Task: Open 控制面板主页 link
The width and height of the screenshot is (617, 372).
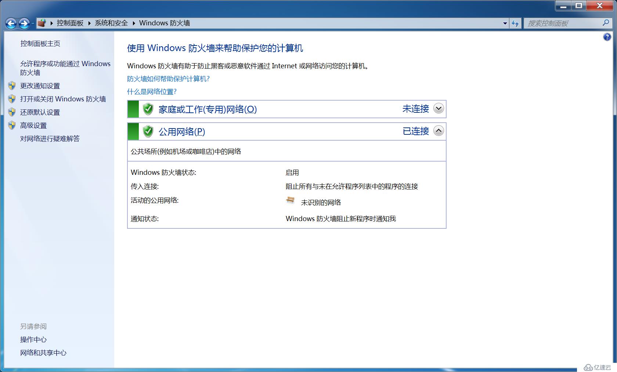Action: pyautogui.click(x=40, y=44)
